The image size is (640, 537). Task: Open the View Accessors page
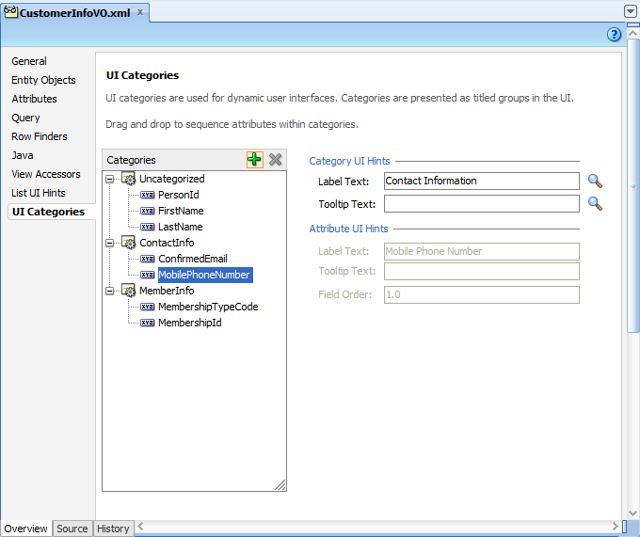tap(46, 174)
